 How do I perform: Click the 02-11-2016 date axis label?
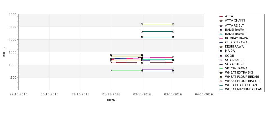coord(142,95)
